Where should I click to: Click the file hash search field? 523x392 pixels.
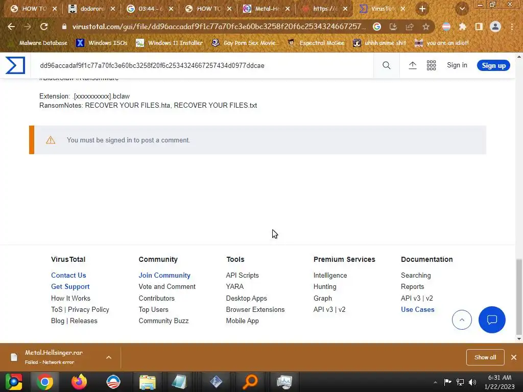point(202,66)
